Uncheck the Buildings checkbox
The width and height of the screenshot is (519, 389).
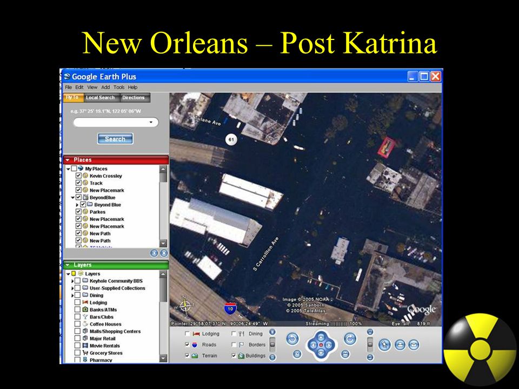[x=234, y=356]
